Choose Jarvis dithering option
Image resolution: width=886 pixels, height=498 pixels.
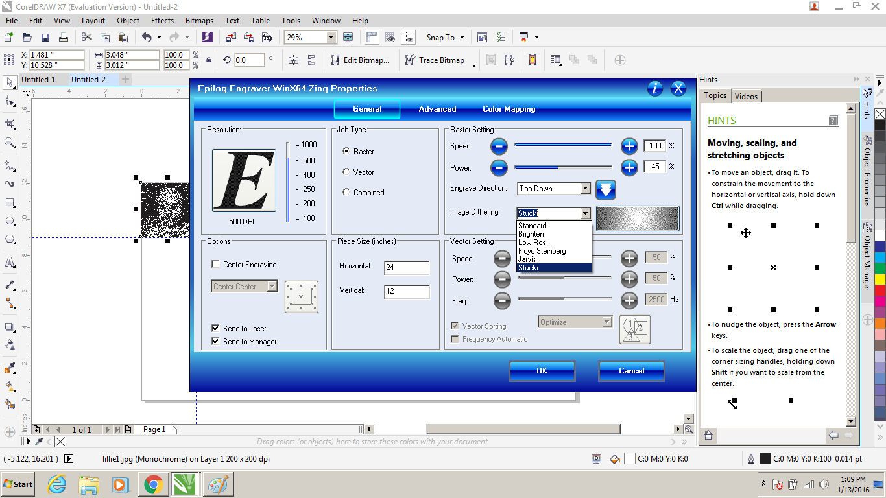point(527,259)
